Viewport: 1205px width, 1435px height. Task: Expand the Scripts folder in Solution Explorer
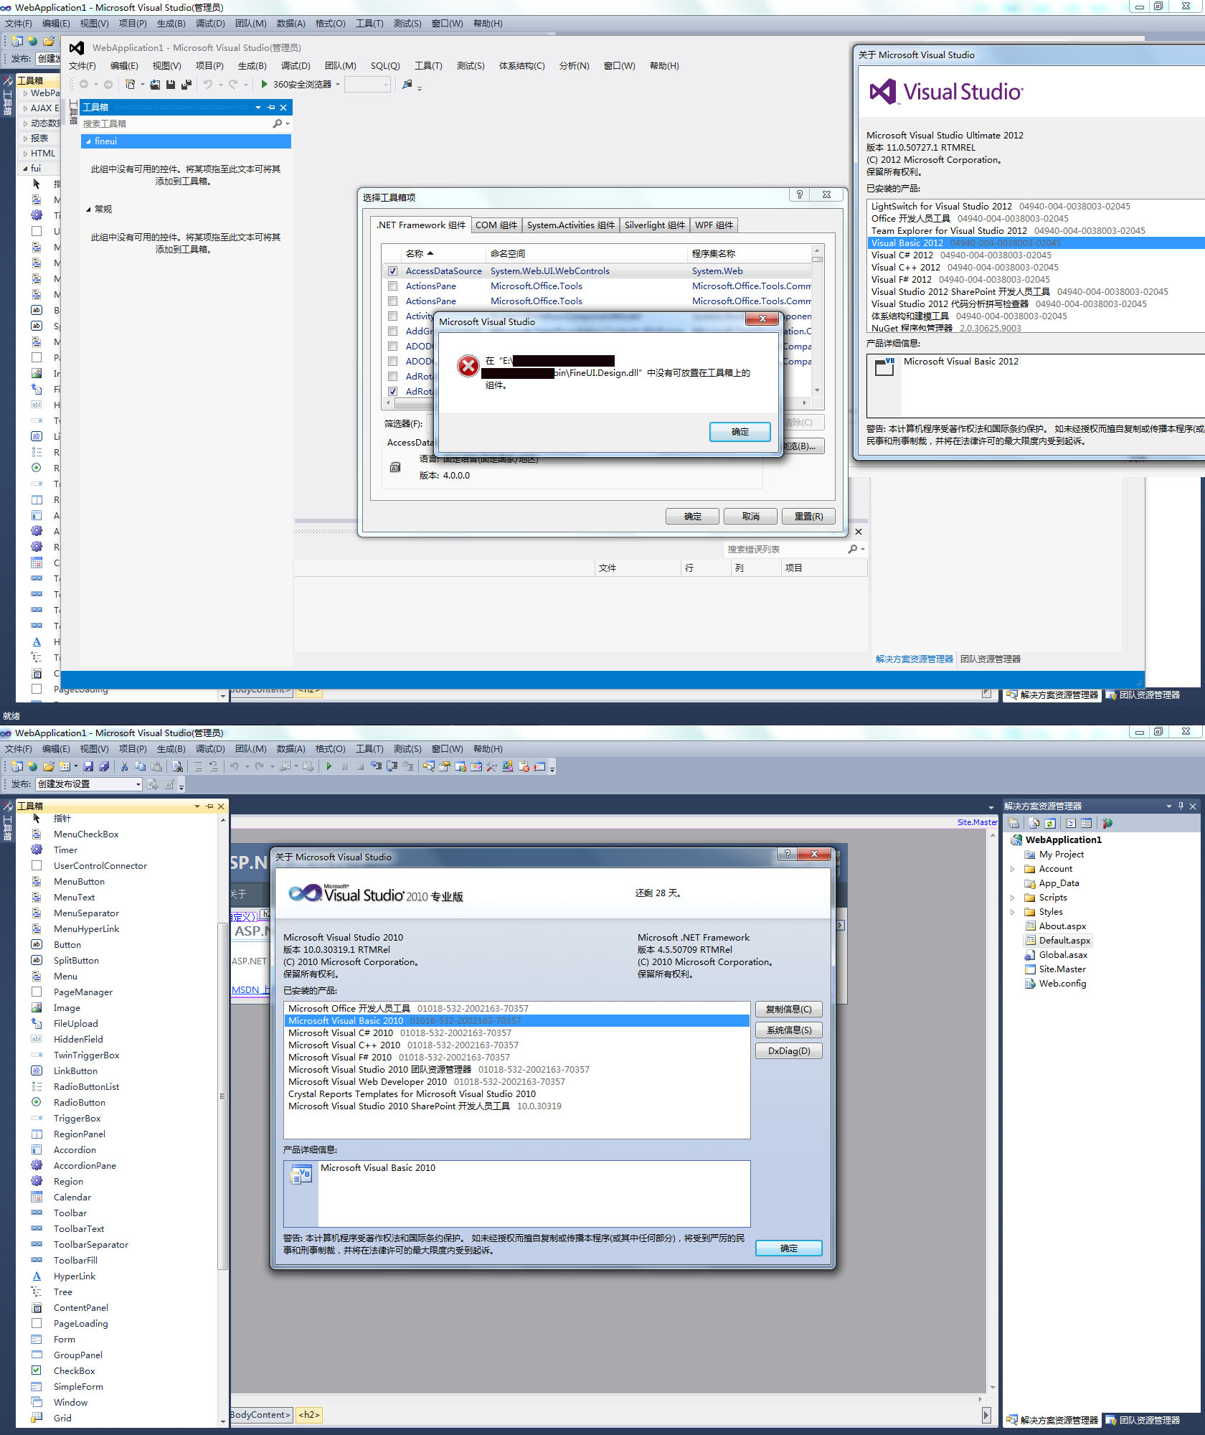pos(1012,898)
